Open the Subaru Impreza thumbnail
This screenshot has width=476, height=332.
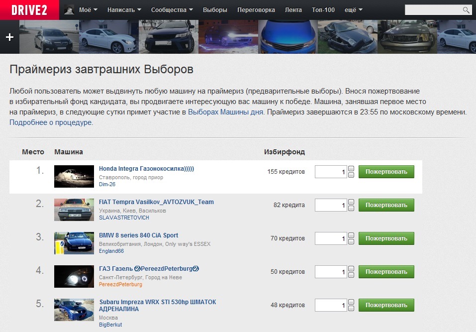[74, 310]
